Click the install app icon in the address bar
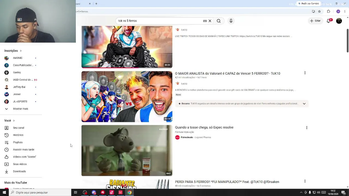 314,11
